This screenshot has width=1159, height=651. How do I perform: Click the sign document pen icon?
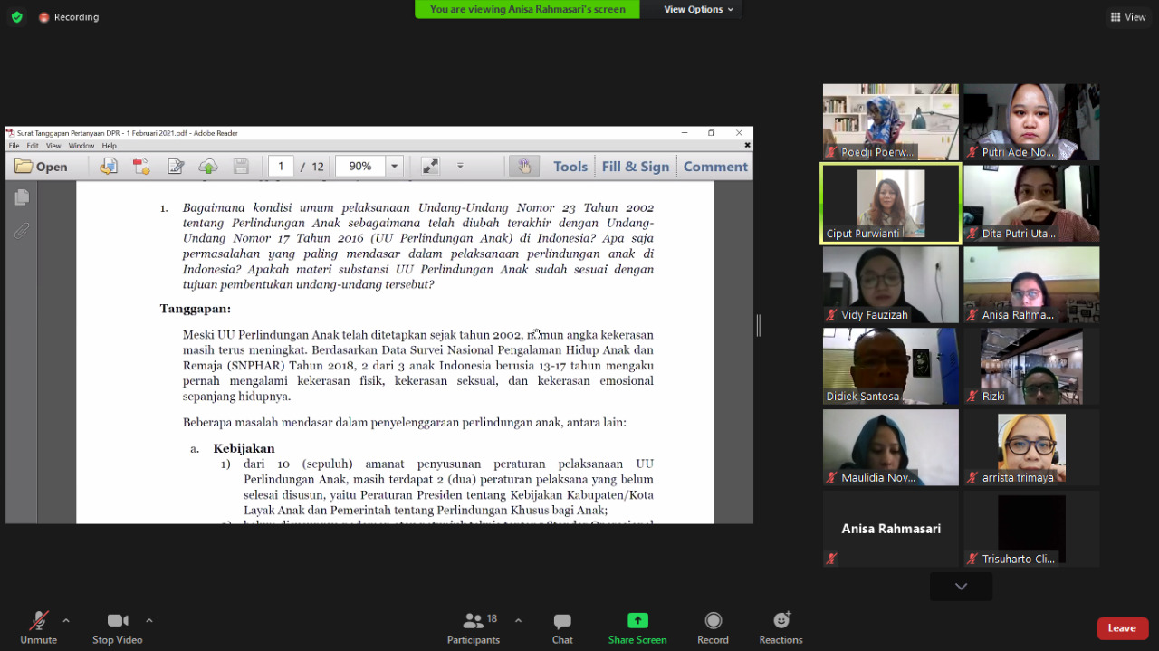tap(176, 167)
